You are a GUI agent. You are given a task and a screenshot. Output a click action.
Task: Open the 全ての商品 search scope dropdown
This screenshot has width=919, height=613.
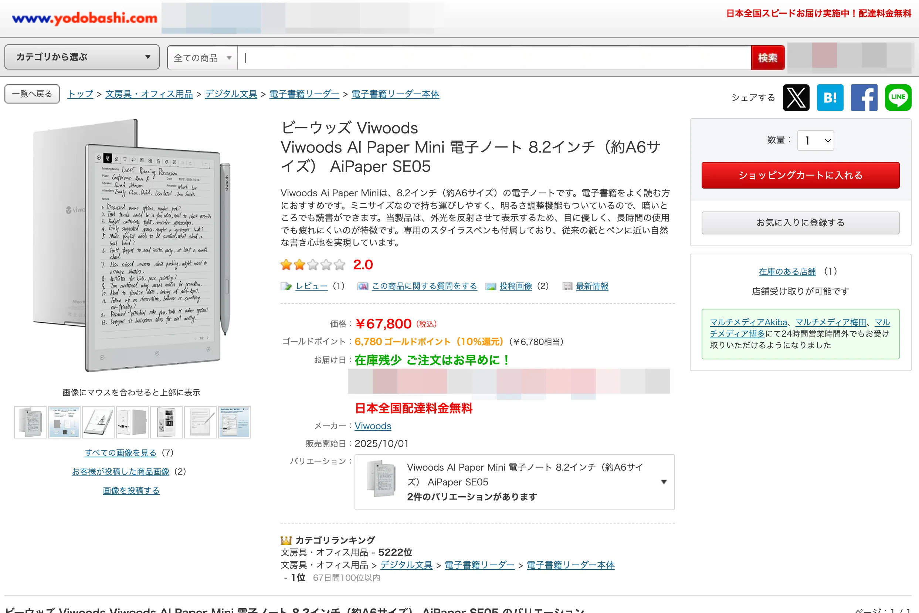click(x=203, y=58)
